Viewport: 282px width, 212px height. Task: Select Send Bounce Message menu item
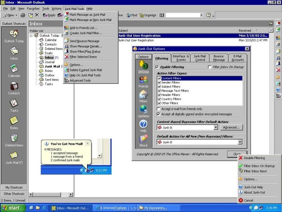click(91, 41)
